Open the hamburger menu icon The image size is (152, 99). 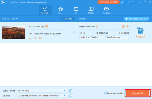pos(132,2)
